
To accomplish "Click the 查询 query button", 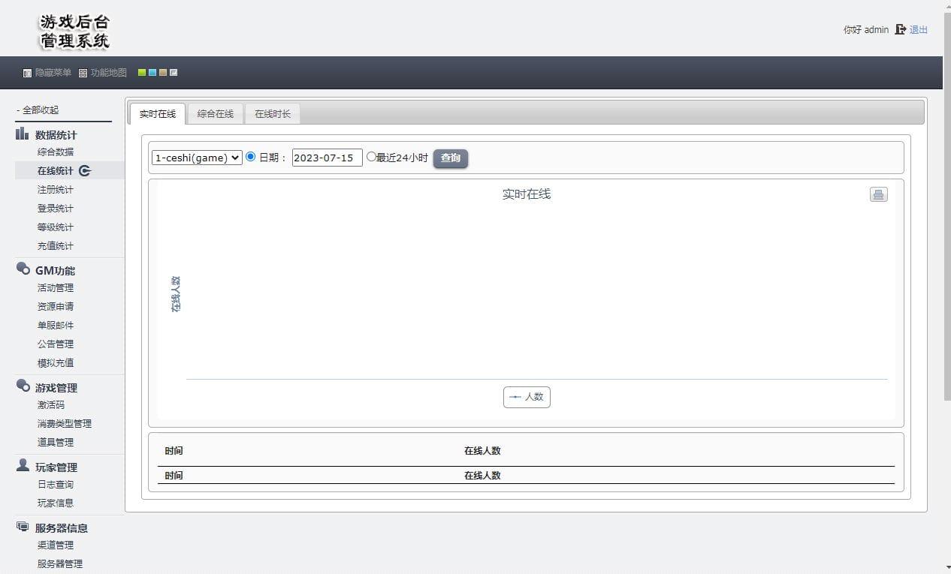I will [x=451, y=158].
